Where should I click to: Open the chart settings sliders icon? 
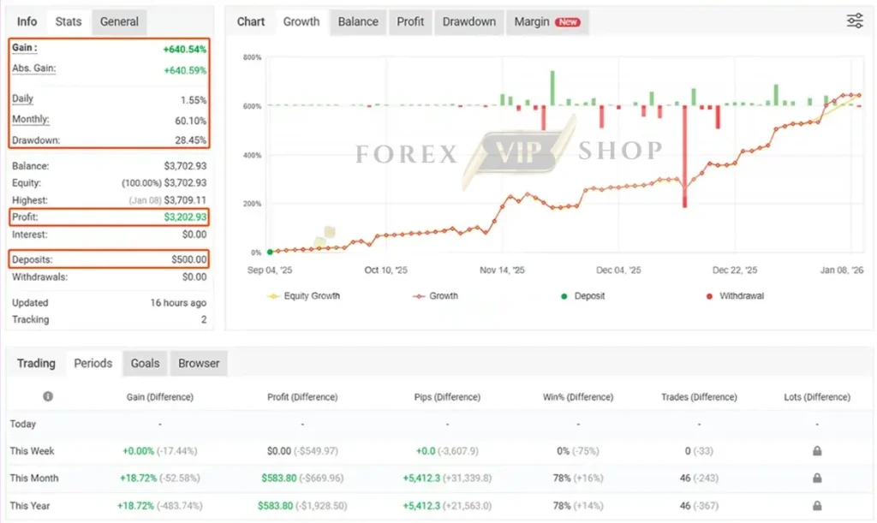click(854, 21)
